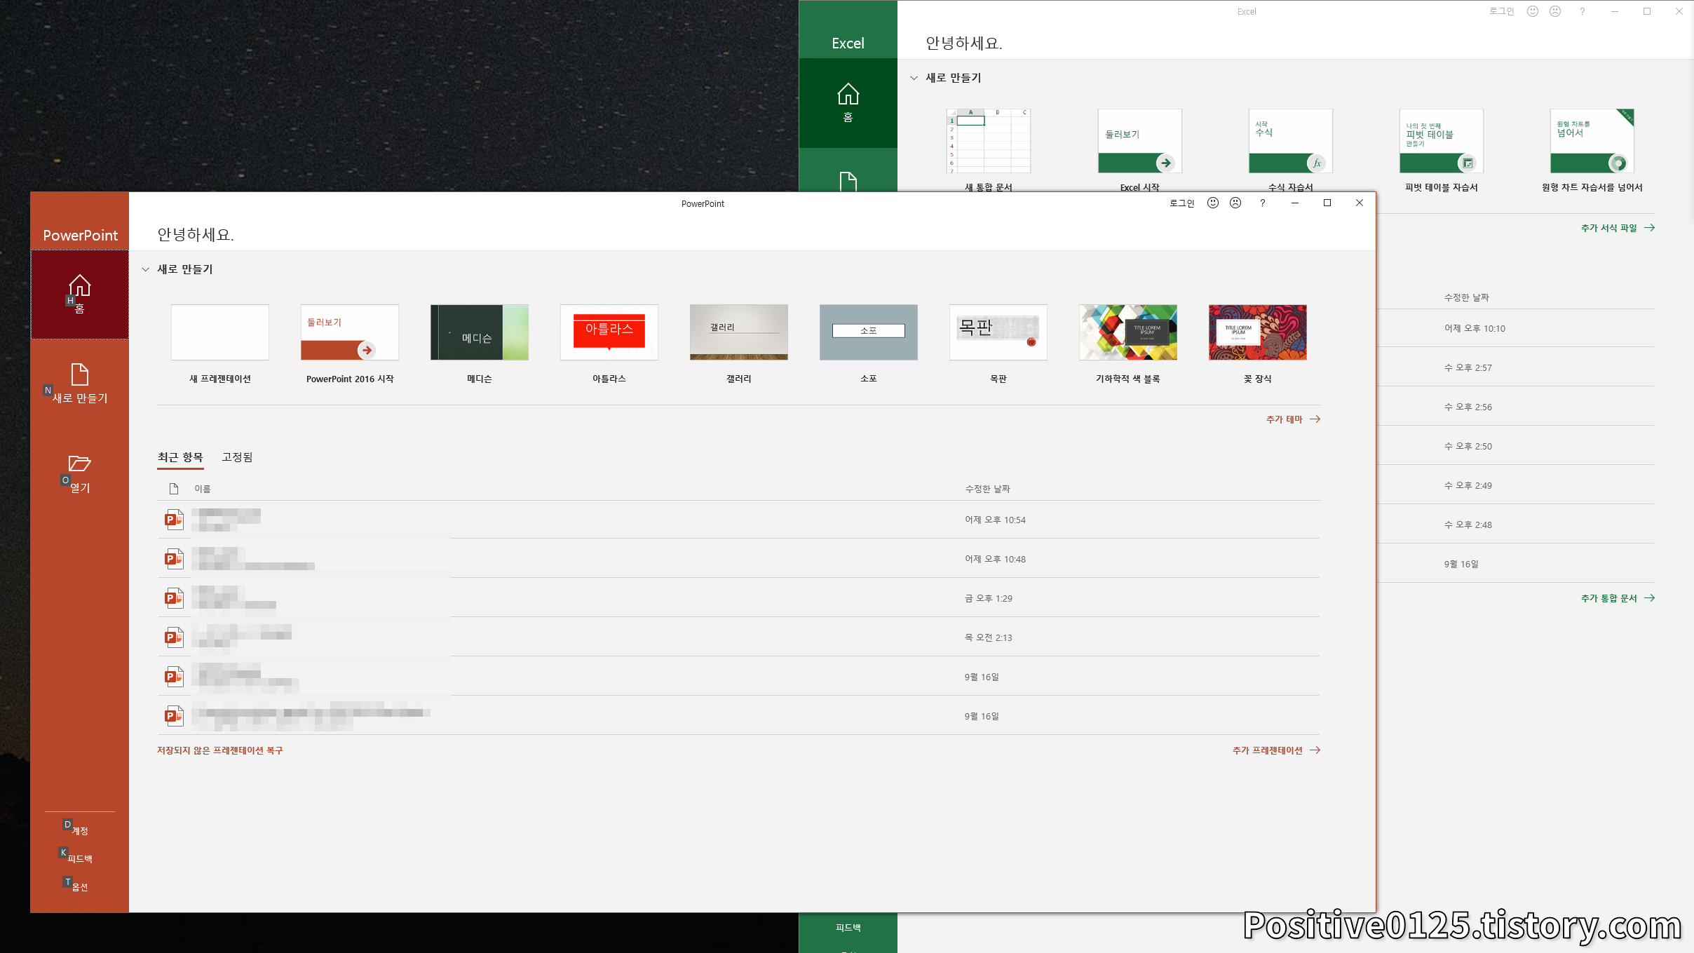
Task: Collapse the Excel 새로 만들기 section chevron
Action: 914,78
